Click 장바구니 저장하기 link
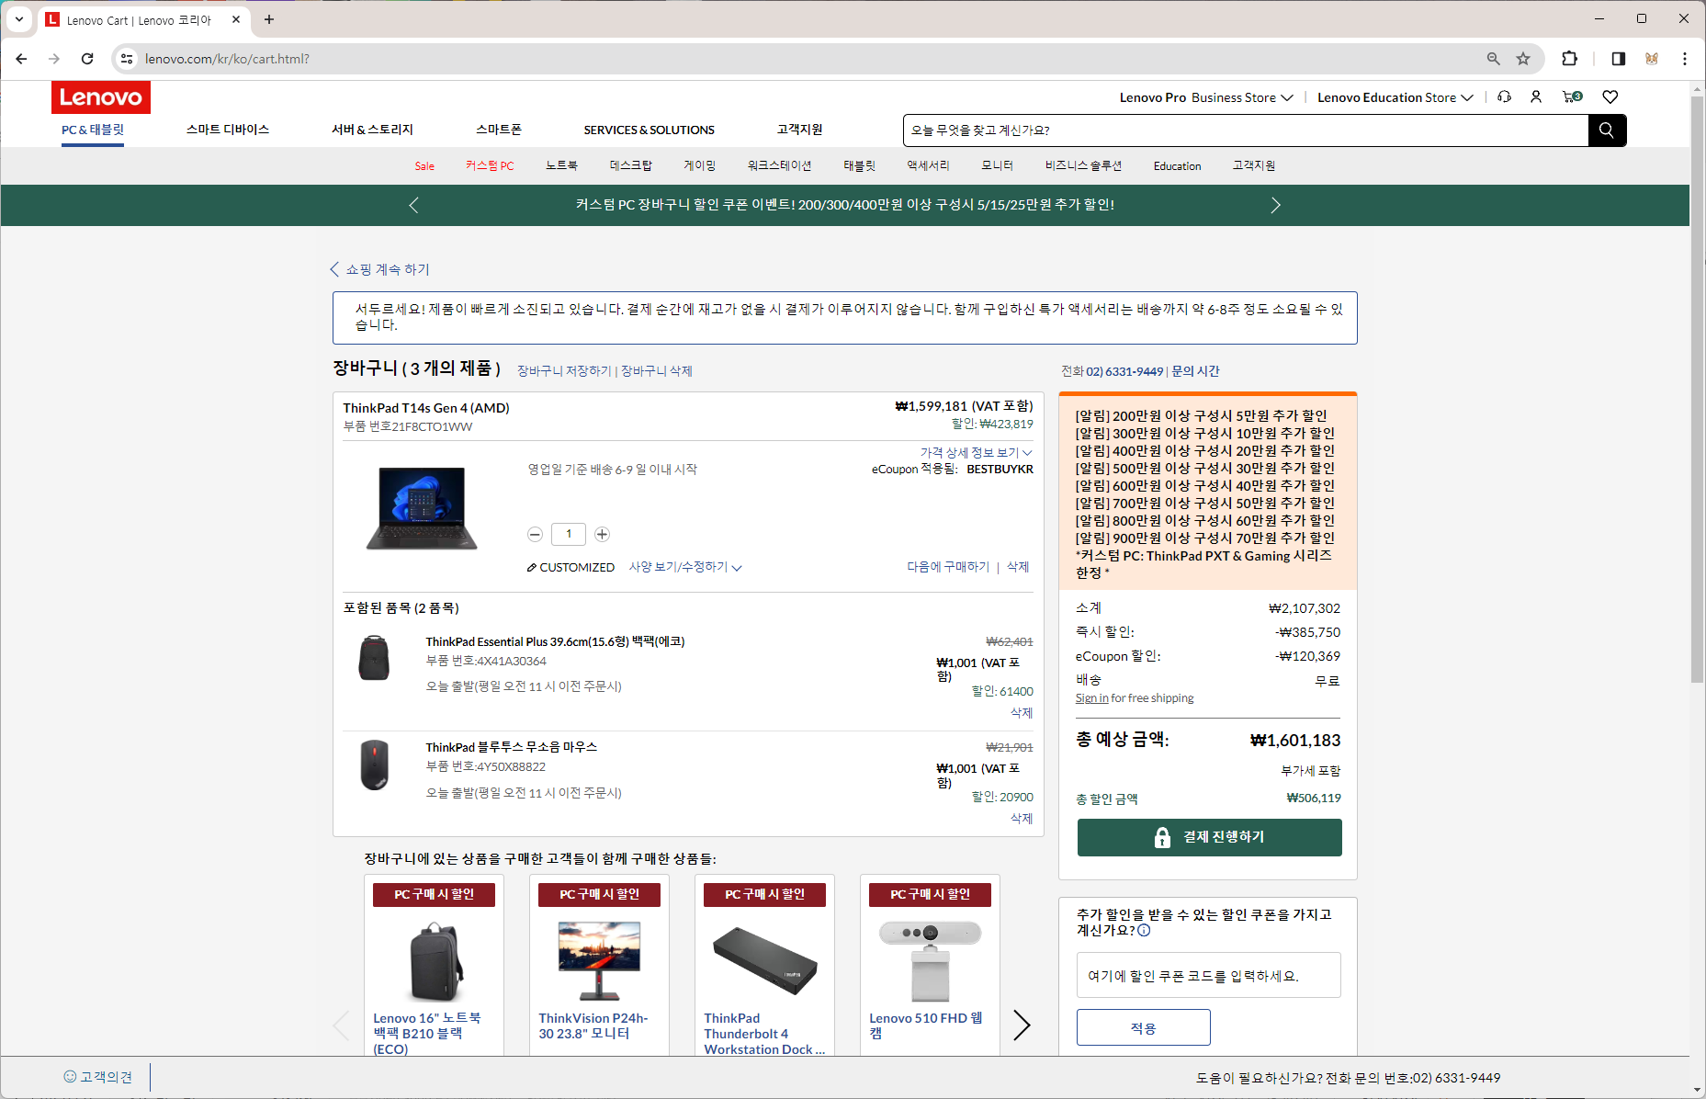Viewport: 1706px width, 1099px height. coord(564,370)
